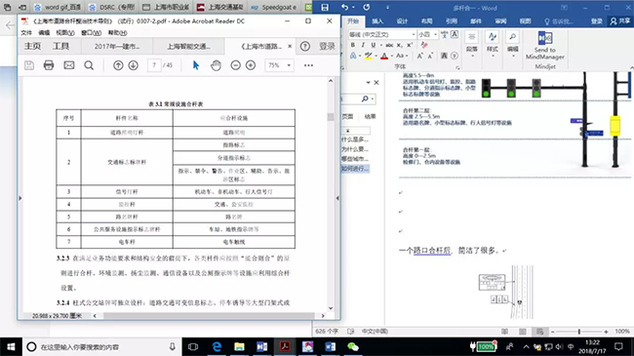Image resolution: width=634 pixels, height=356 pixels.
Task: Click the print icon in Acrobat toolbar
Action: (x=49, y=65)
